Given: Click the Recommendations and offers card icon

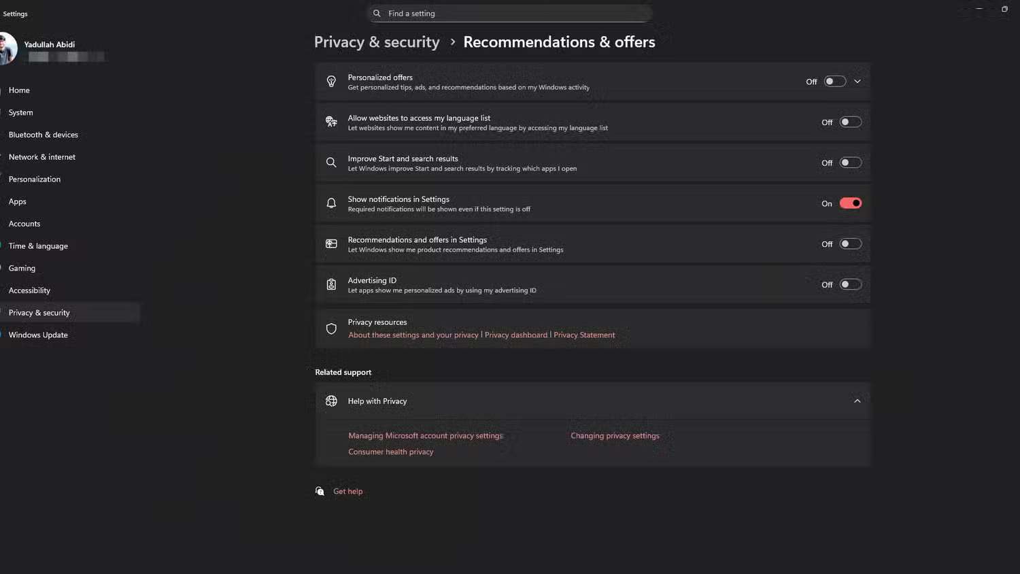Looking at the screenshot, I should coord(331,243).
